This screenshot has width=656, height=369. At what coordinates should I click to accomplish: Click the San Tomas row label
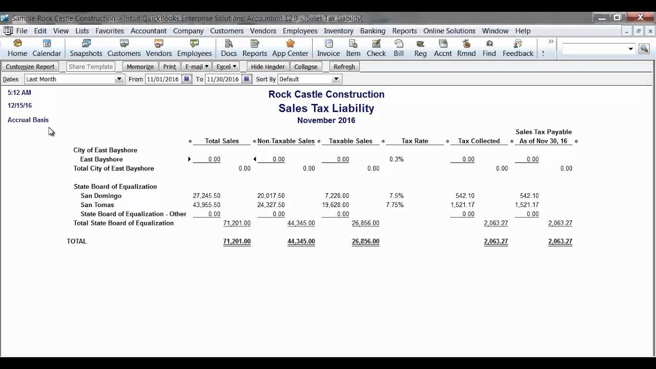(97, 205)
